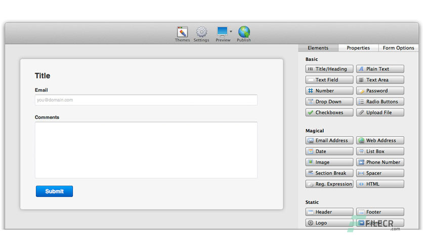The height and width of the screenshot is (245, 423).
Task: Add a List Box element
Action: click(x=380, y=151)
